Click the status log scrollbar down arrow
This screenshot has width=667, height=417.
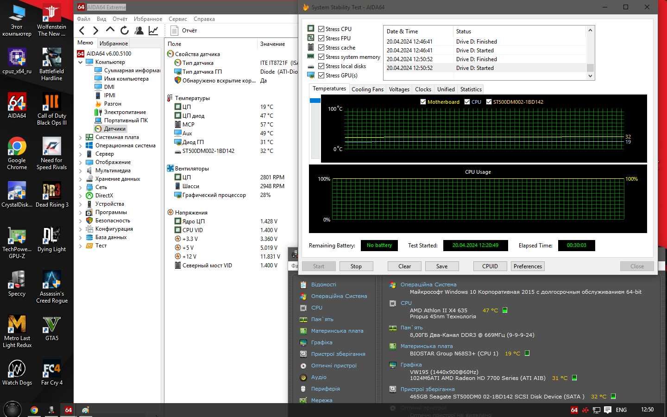[590, 76]
